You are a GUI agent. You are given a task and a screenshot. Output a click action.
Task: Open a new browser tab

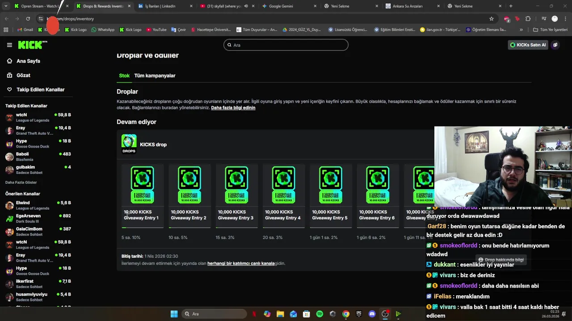(x=511, y=6)
